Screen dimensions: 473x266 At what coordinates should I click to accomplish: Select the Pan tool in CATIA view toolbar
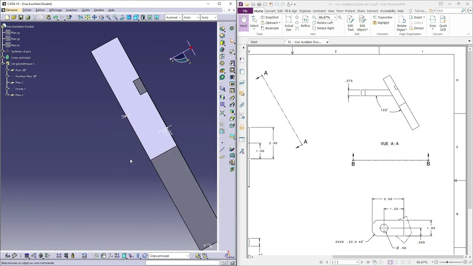[94, 17]
